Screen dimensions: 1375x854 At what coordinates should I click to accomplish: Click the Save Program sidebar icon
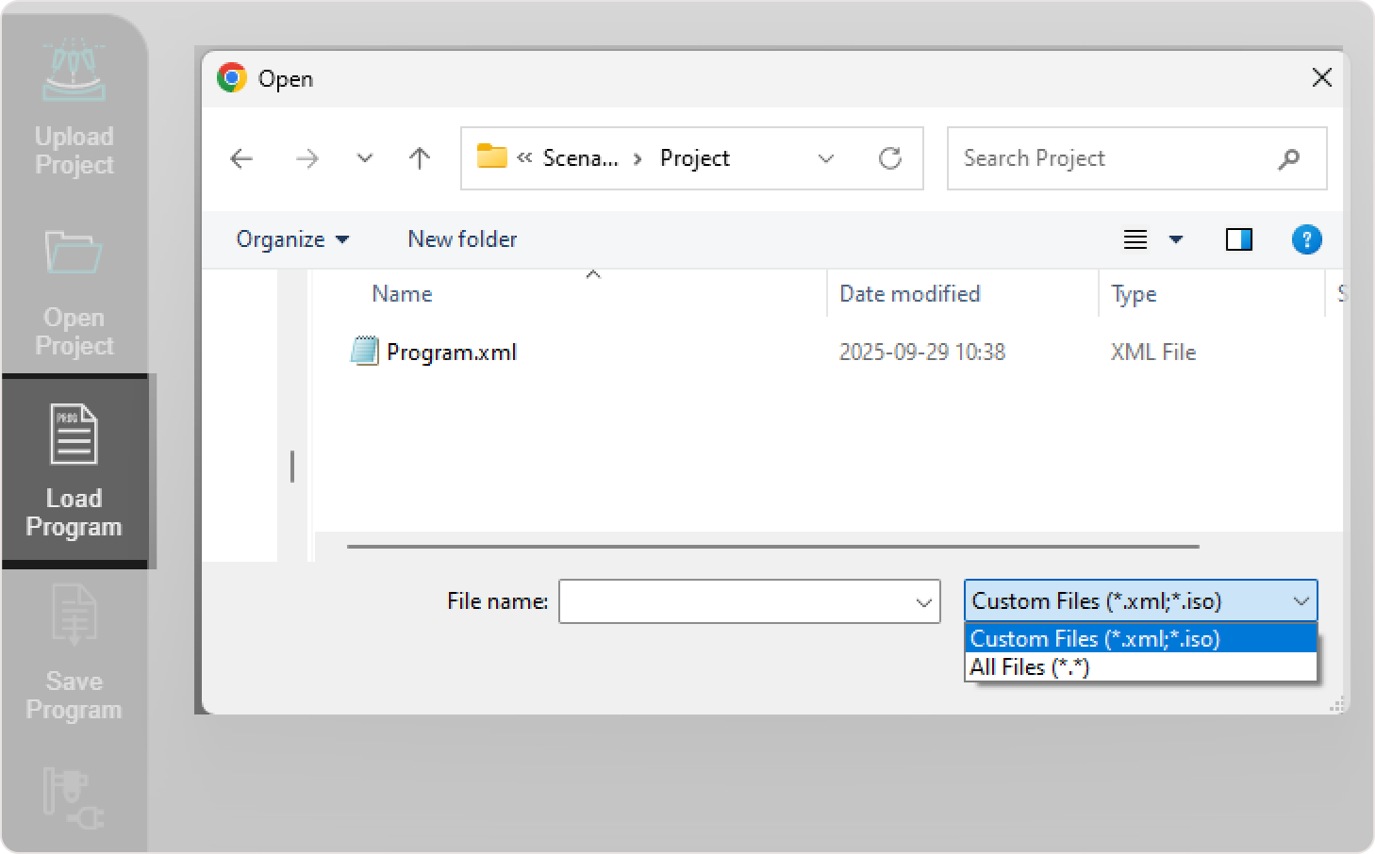(x=74, y=616)
